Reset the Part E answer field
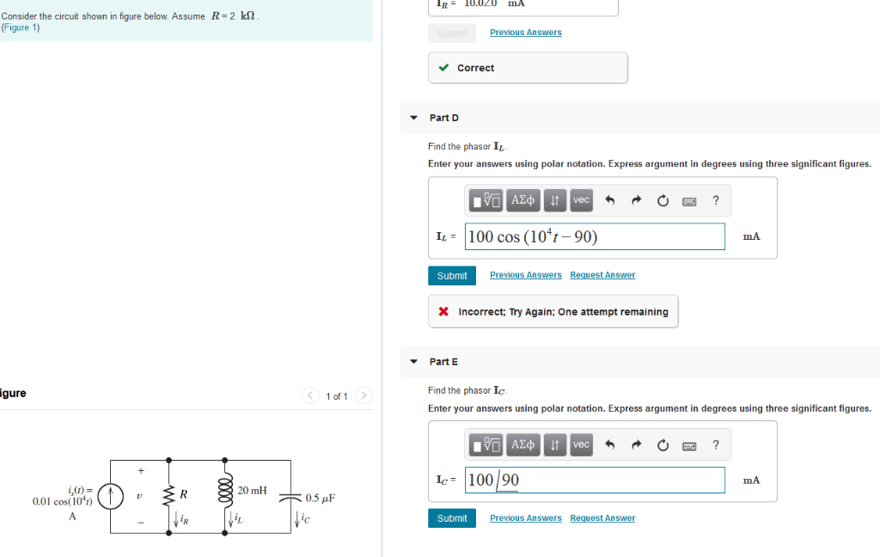 [x=663, y=445]
